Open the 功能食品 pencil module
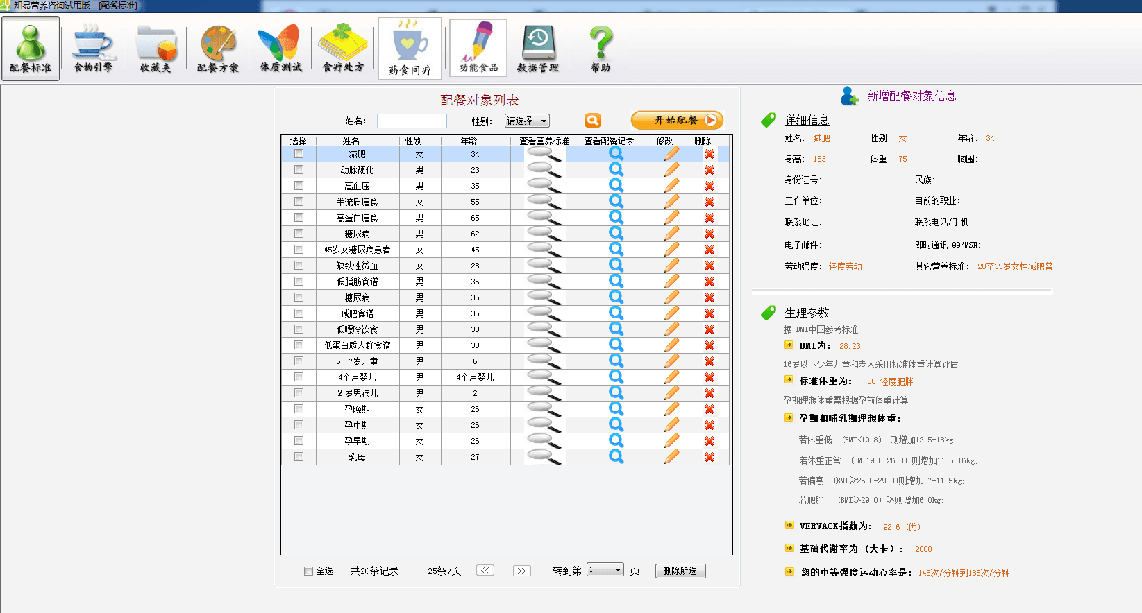 (478, 47)
